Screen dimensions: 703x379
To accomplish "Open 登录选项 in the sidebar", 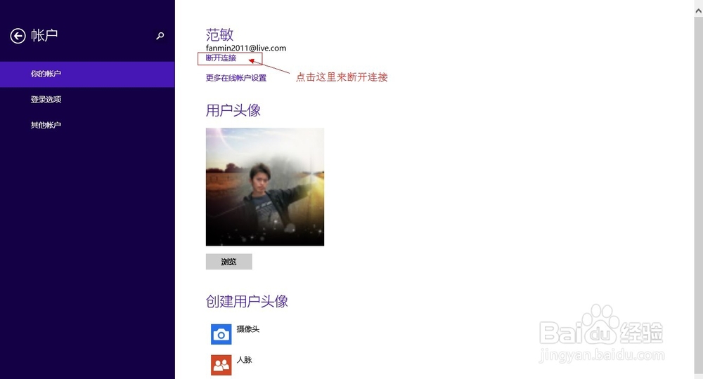I will coord(87,100).
